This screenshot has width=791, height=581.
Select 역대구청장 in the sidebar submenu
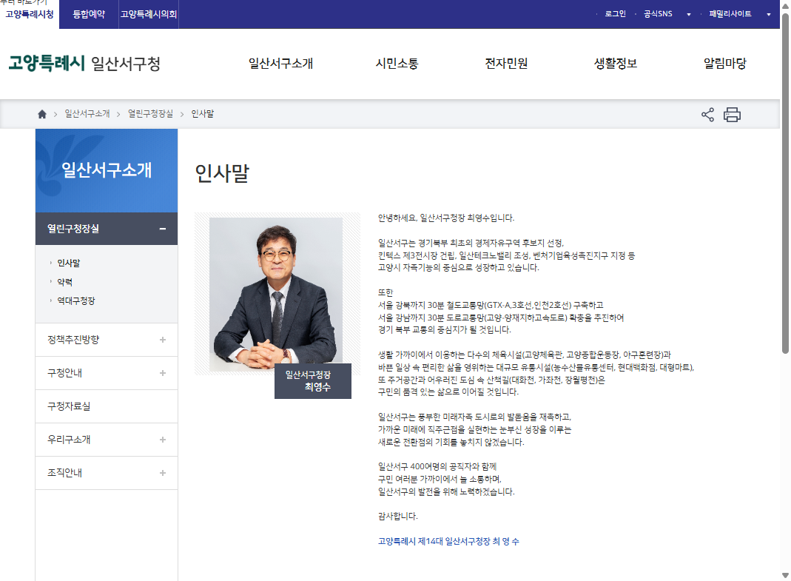(76, 300)
